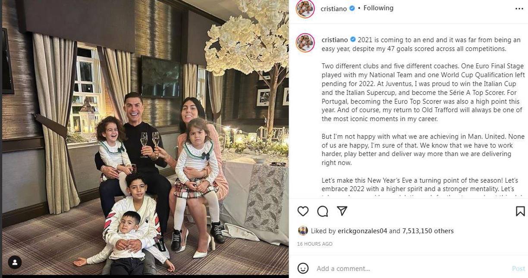Submit comment with Post button
The height and width of the screenshot is (278, 528).
[x=518, y=269]
